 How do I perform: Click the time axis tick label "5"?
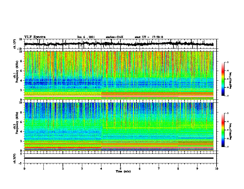[120, 169]
